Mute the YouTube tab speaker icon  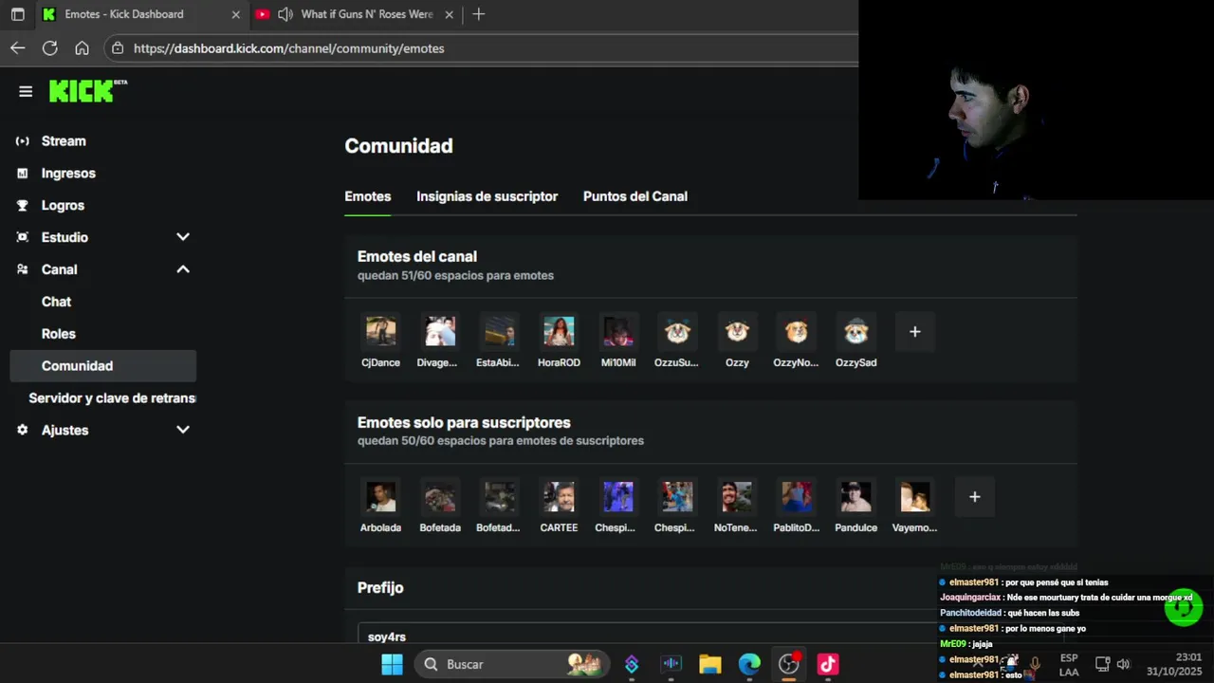[x=285, y=14]
